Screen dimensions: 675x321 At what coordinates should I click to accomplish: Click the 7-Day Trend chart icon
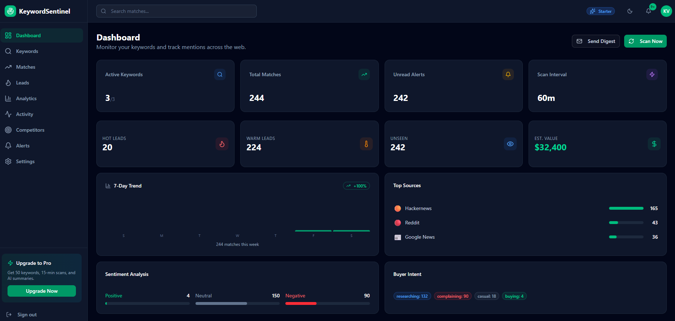click(108, 186)
